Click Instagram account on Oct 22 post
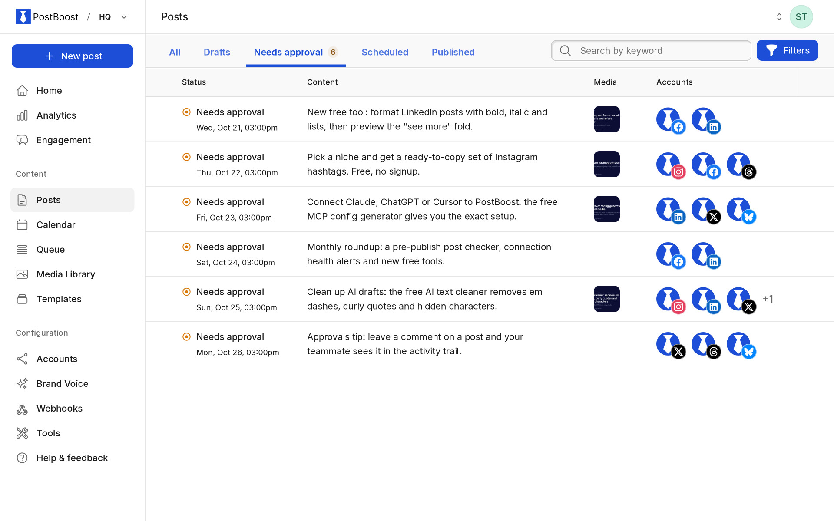834x521 pixels. 671,165
